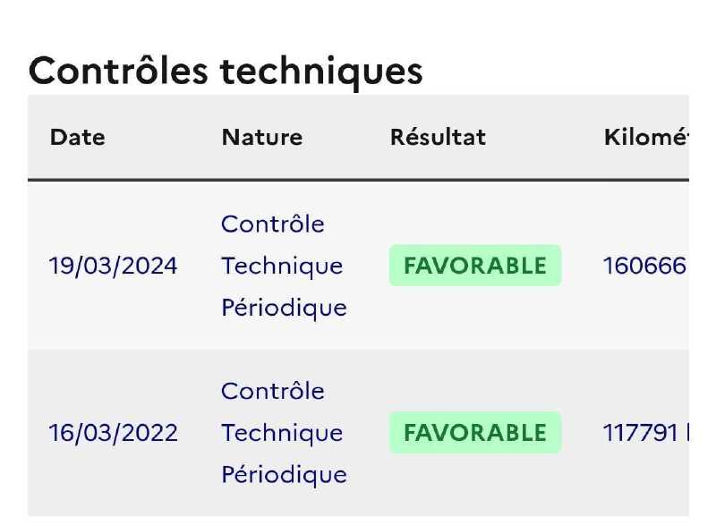This screenshot has height=525, width=716.
Task: Click "Contrôle" word in the 2024 row
Action: pos(273,224)
